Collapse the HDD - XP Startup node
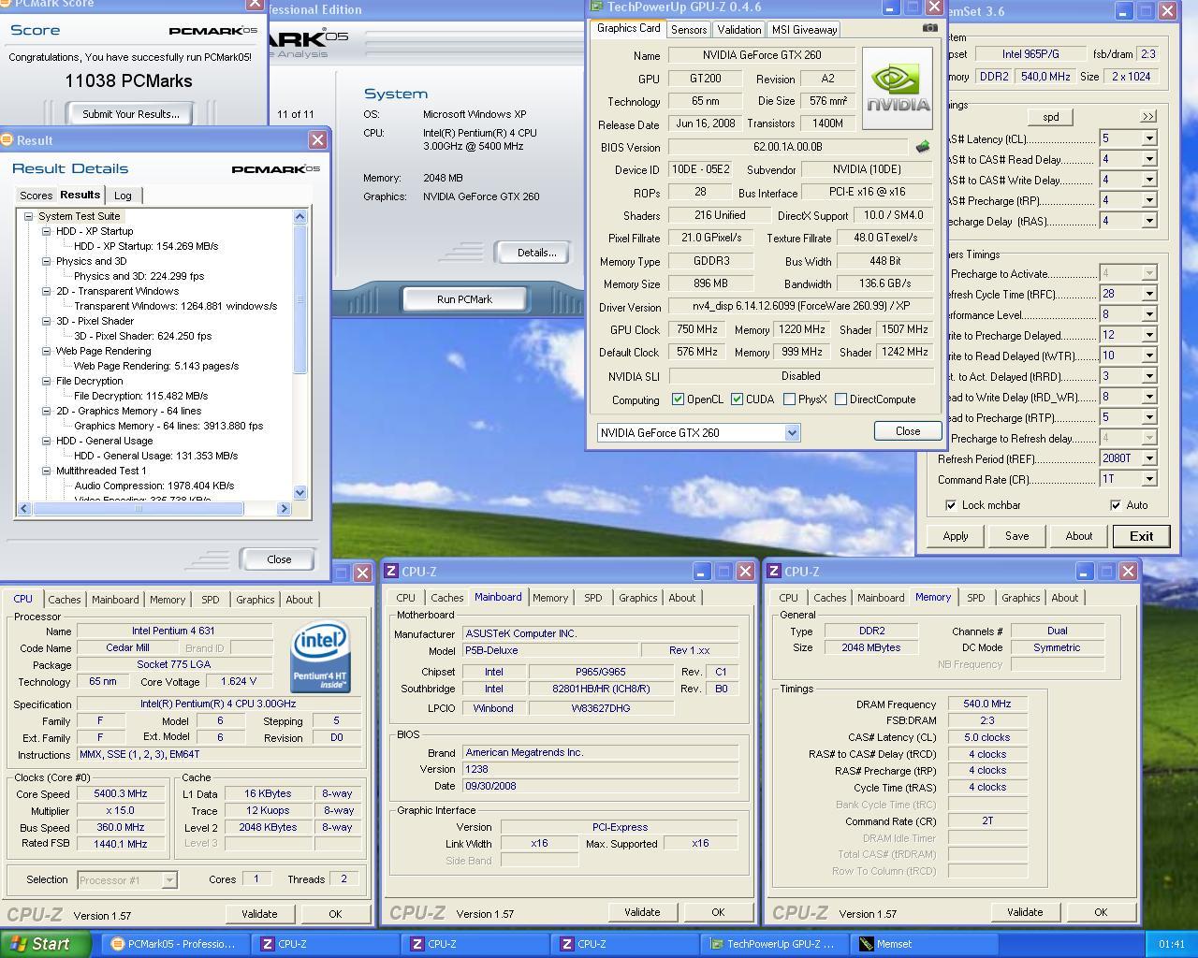 point(46,231)
